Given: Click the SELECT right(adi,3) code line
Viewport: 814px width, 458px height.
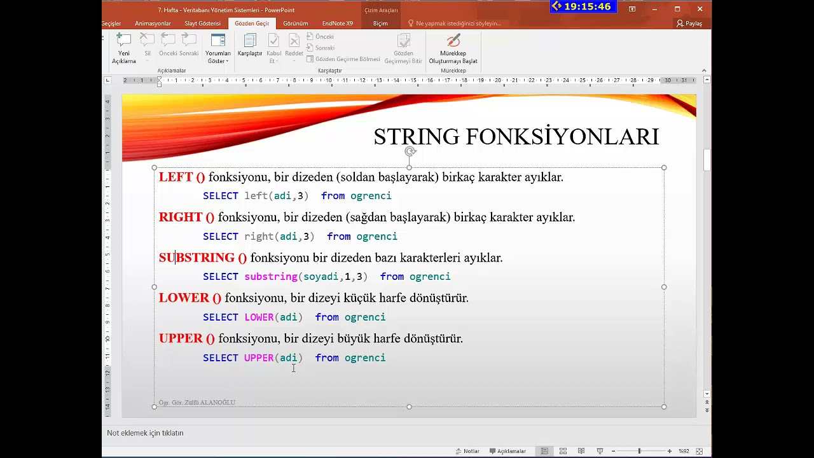Looking at the screenshot, I should [300, 237].
